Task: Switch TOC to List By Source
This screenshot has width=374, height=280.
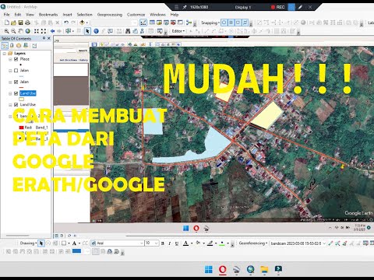Action: pos(12,46)
